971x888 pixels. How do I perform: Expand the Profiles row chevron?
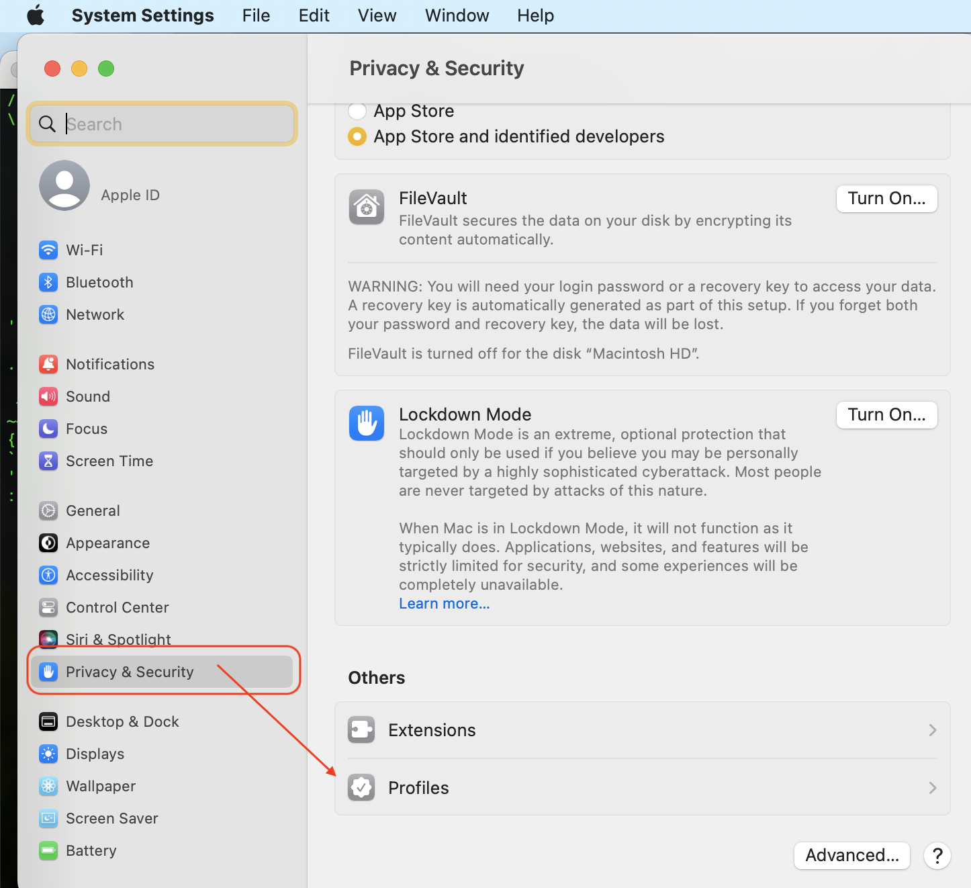pyautogui.click(x=933, y=788)
